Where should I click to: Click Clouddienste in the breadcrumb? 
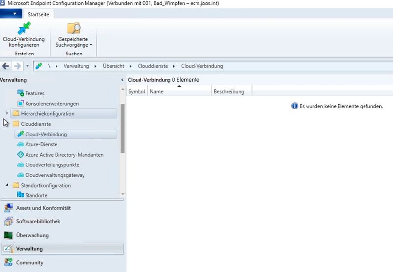pos(153,66)
